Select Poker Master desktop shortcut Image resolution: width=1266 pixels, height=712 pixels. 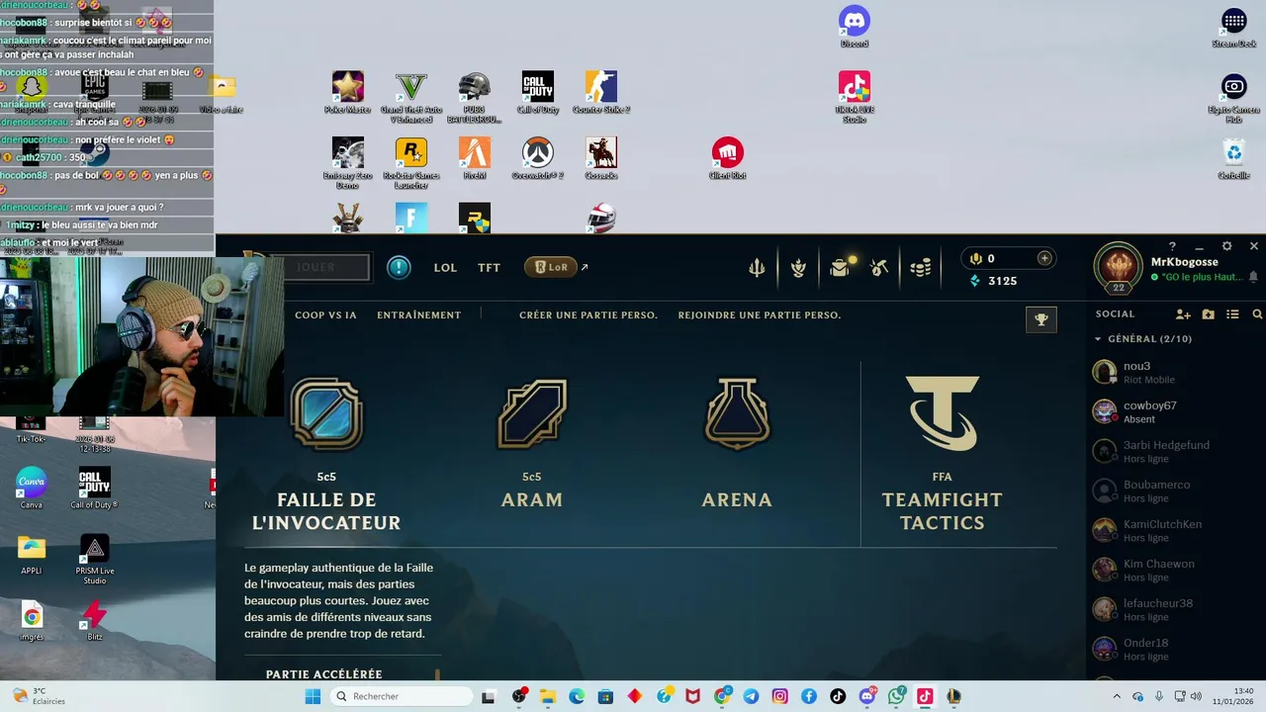click(347, 92)
